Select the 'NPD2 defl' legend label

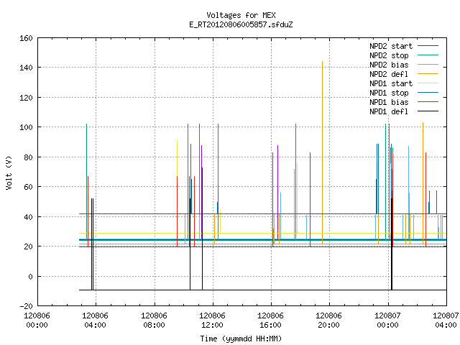pyautogui.click(x=389, y=74)
